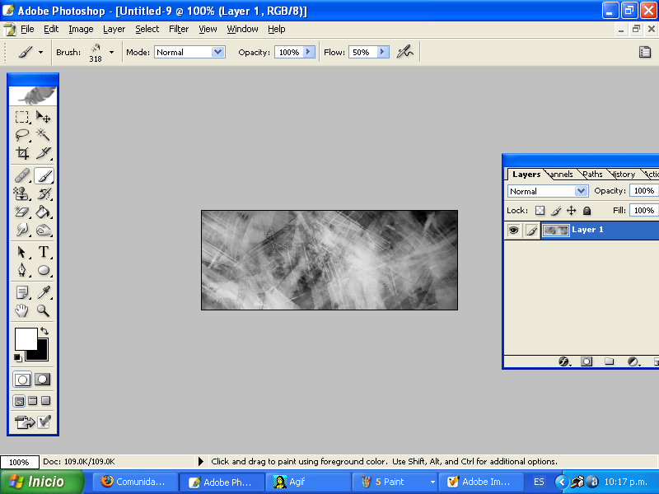
Task: Select the Move tool
Action: [44, 117]
